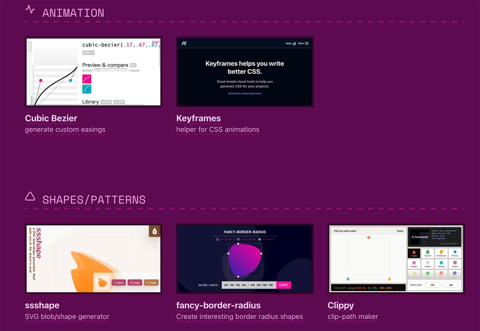The width and height of the screenshot is (480, 331).
Task: Open the Keyframes site thumbnail
Action: [x=245, y=72]
